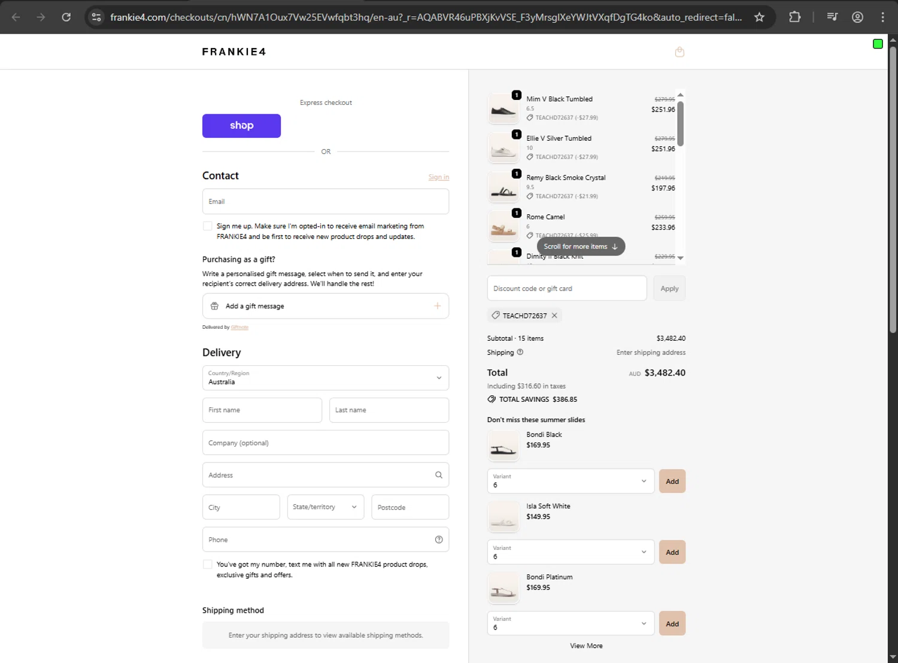Go back with the browser back arrow

pos(16,17)
